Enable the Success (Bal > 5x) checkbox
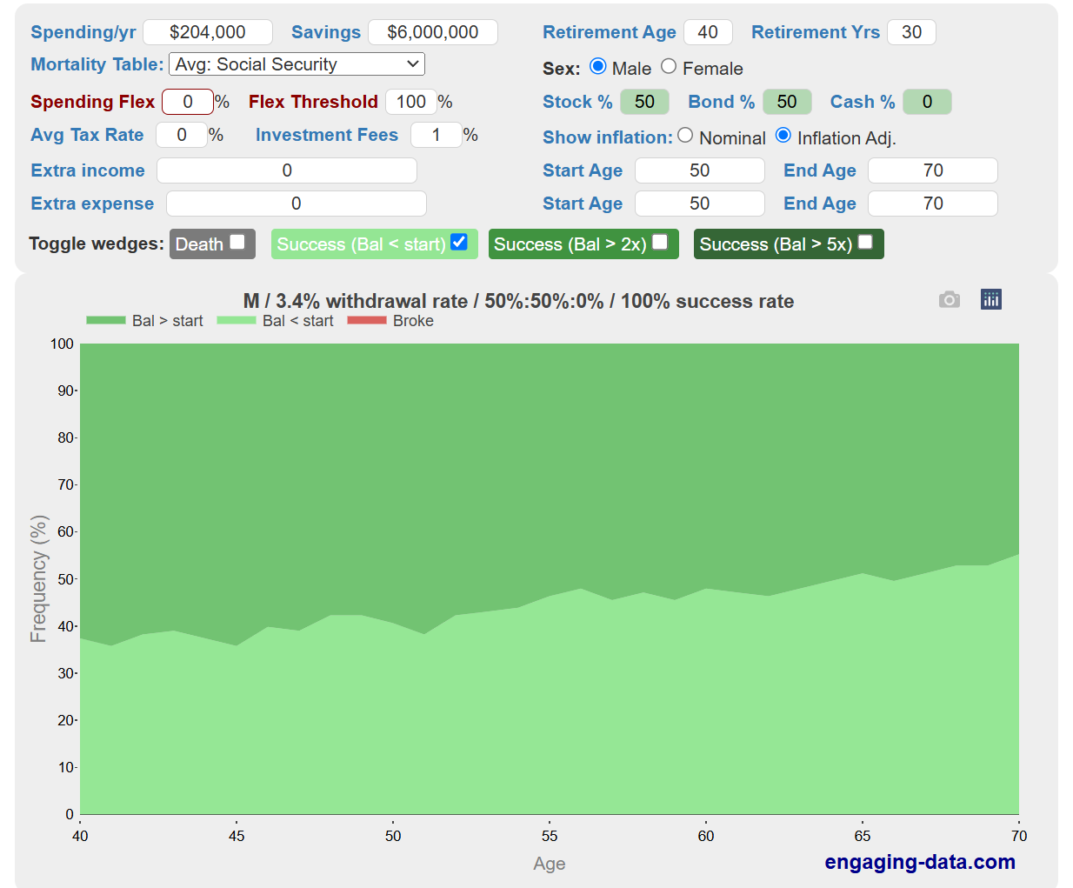The height and width of the screenshot is (888, 1073). tap(865, 243)
